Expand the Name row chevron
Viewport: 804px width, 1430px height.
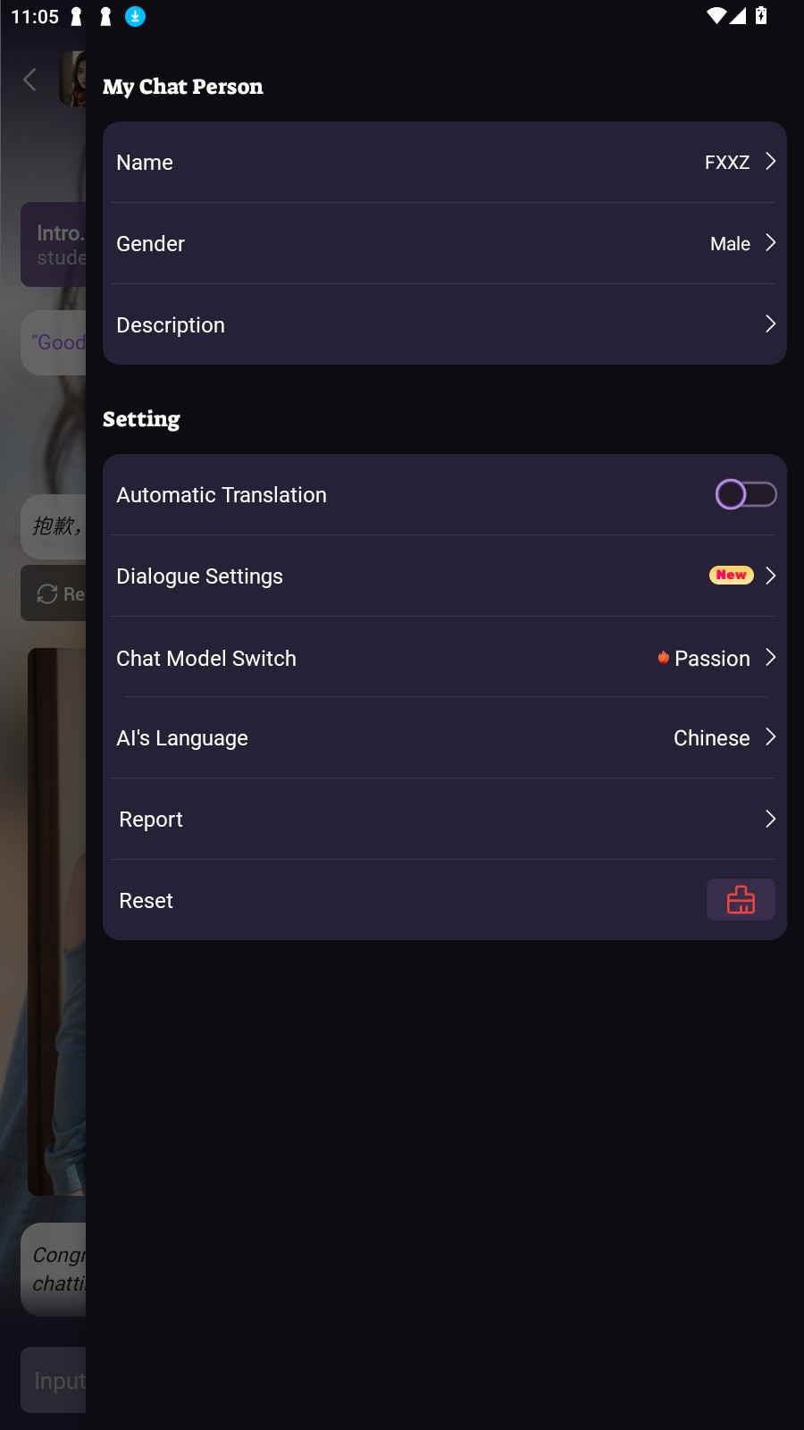coord(770,162)
